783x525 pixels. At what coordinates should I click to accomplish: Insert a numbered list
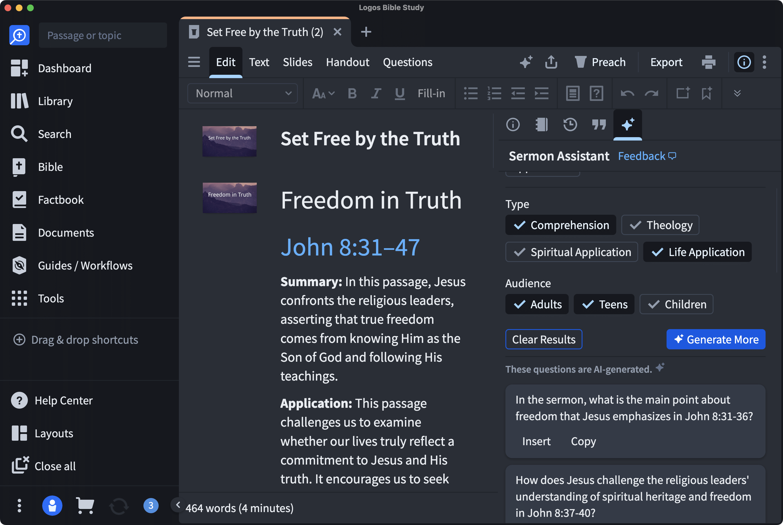tap(494, 93)
